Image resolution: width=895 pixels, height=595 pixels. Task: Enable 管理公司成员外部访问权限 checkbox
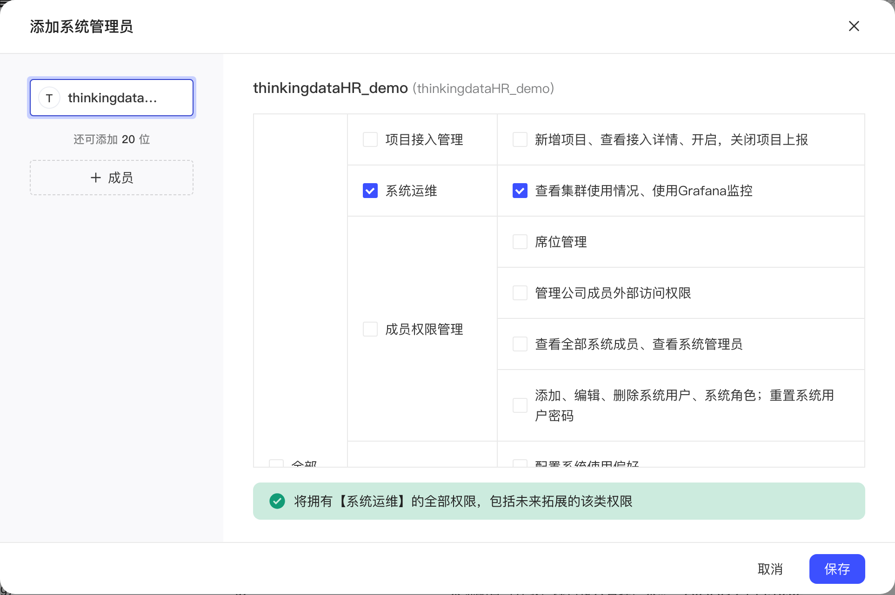click(520, 293)
